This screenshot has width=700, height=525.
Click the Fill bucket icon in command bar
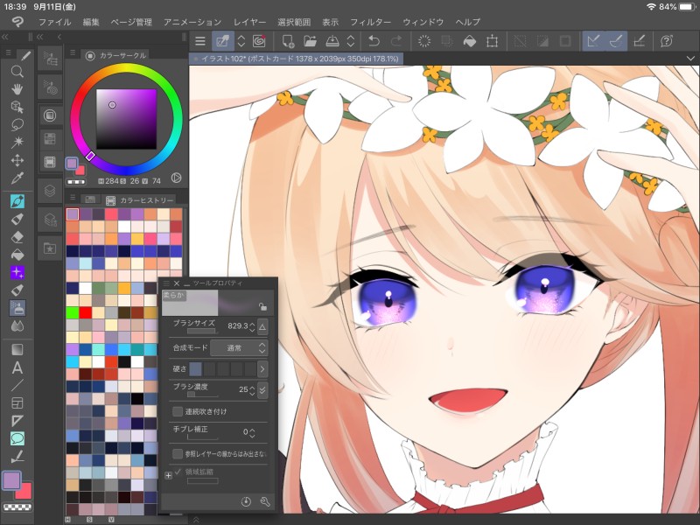point(470,41)
